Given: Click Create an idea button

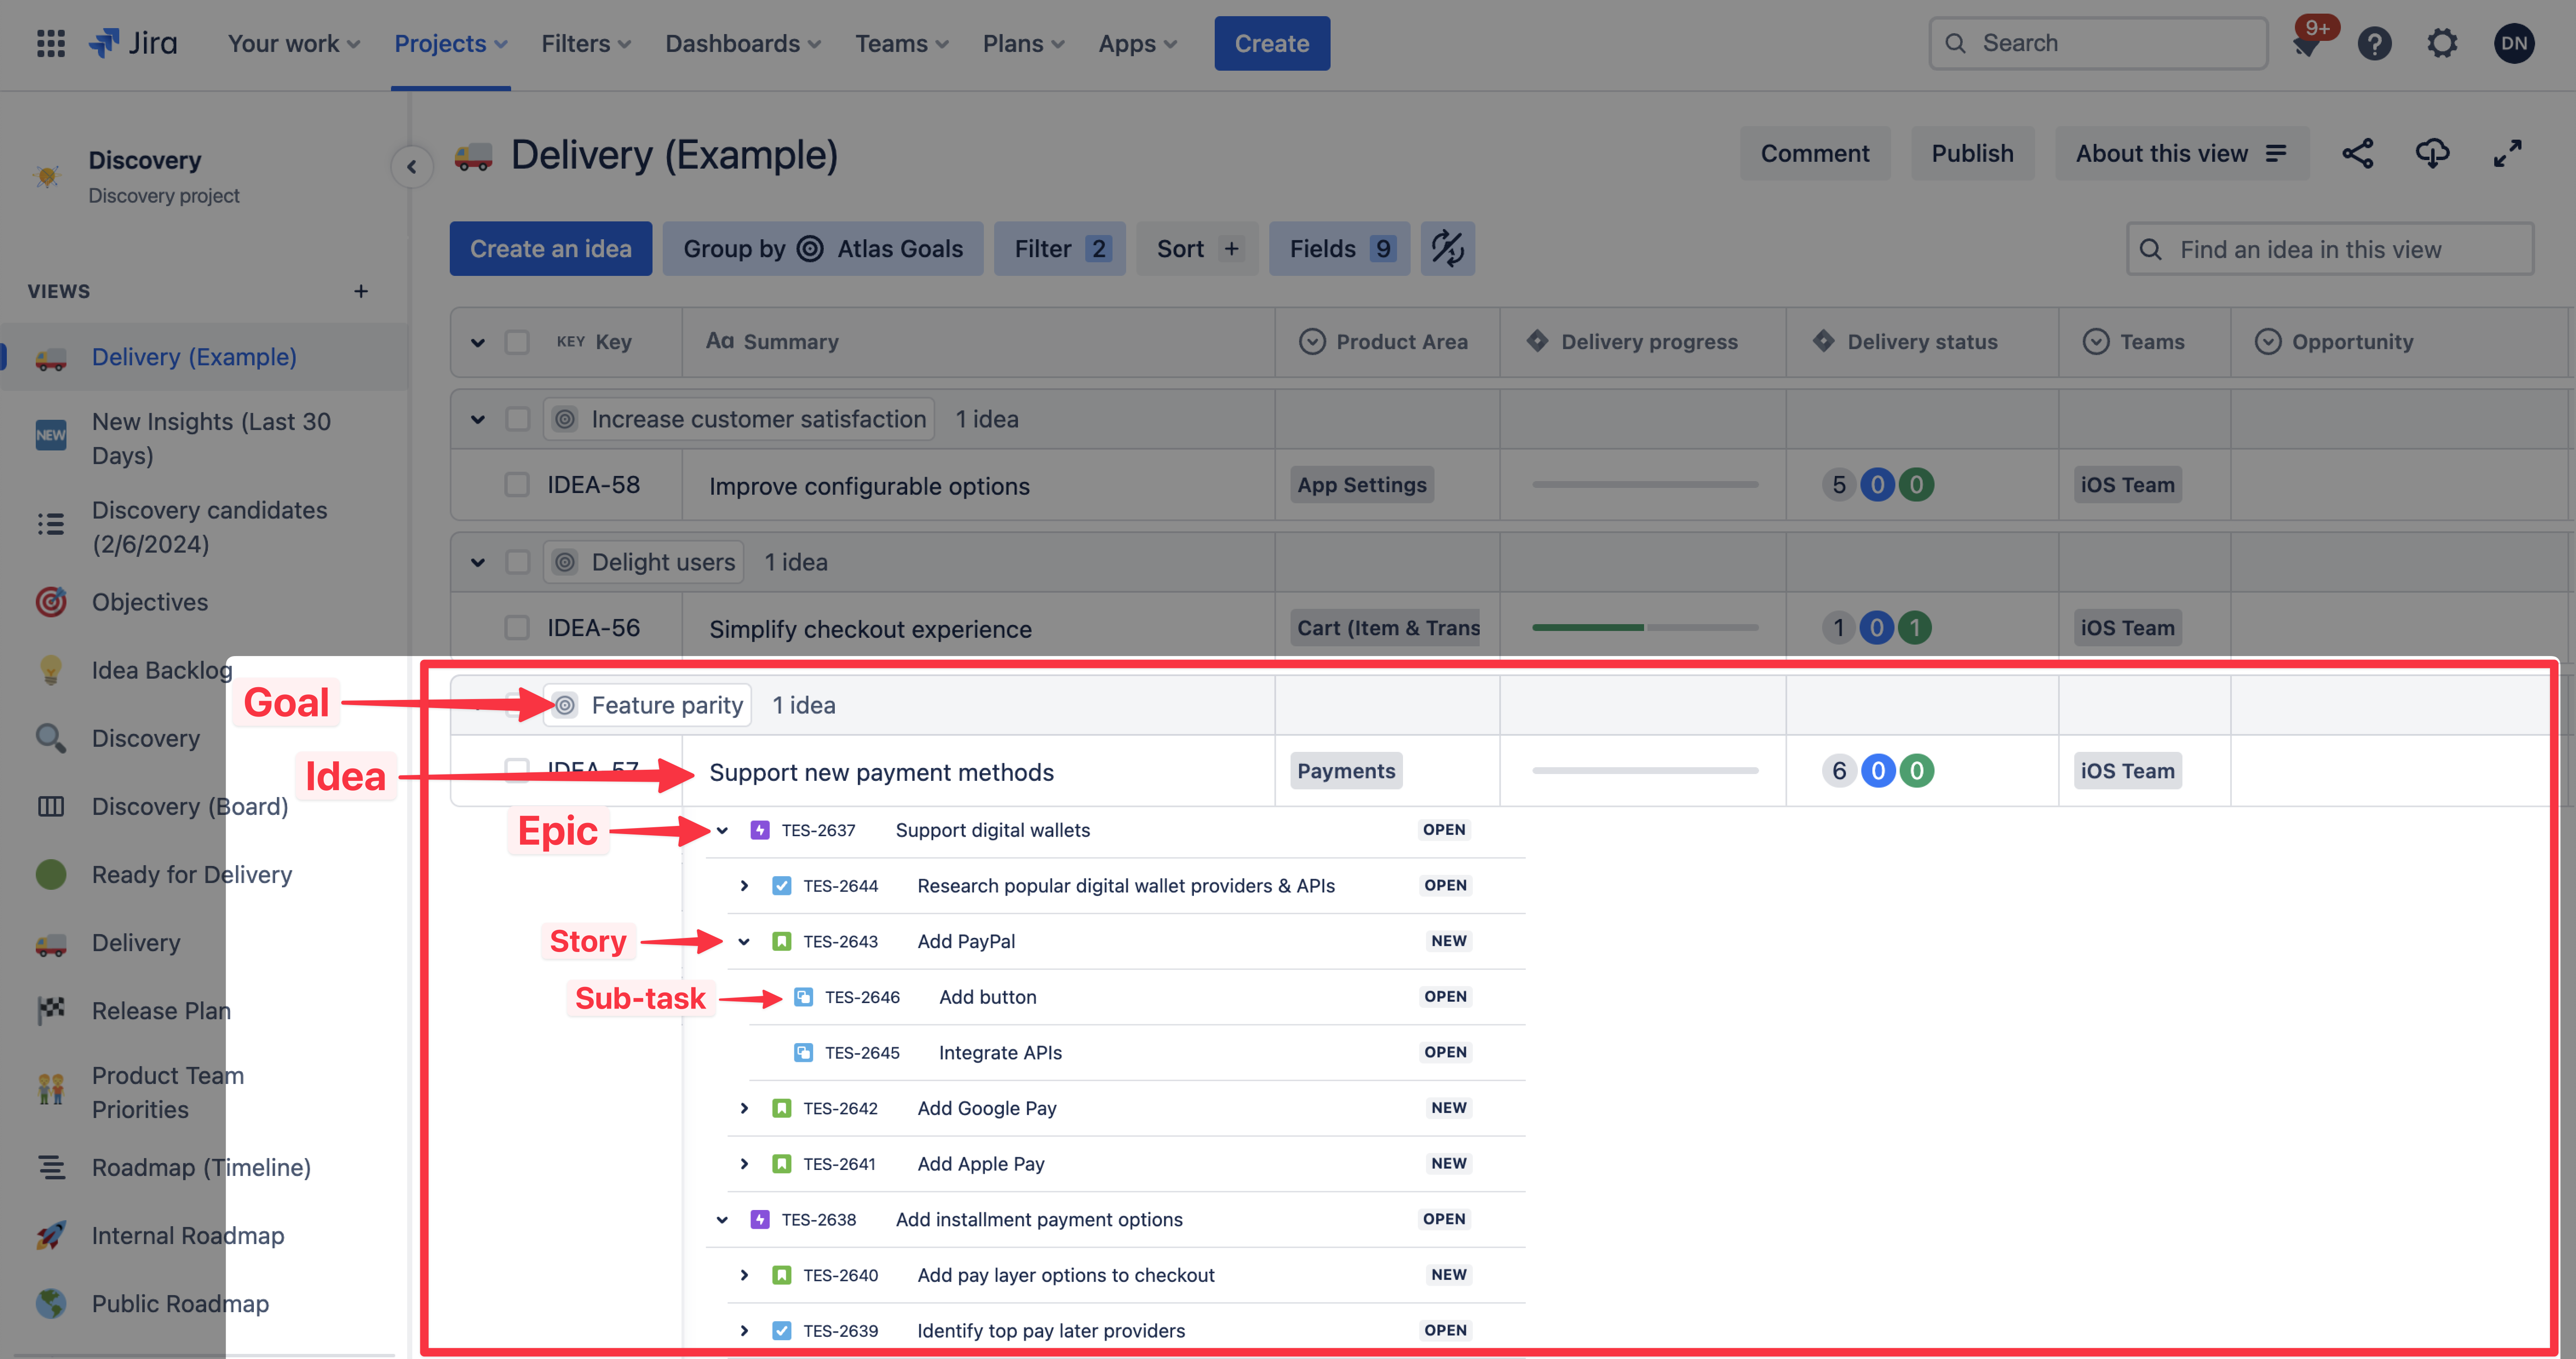Looking at the screenshot, I should pyautogui.click(x=551, y=249).
